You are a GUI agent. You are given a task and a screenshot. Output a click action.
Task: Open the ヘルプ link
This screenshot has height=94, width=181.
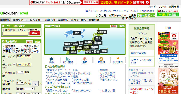pyautogui.click(x=134, y=11)
